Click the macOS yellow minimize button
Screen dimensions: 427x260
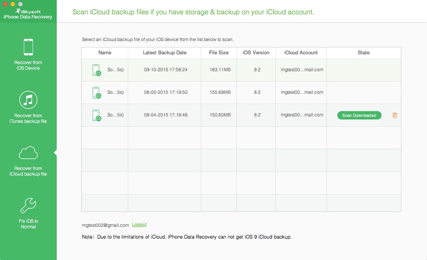(x=12, y=4)
